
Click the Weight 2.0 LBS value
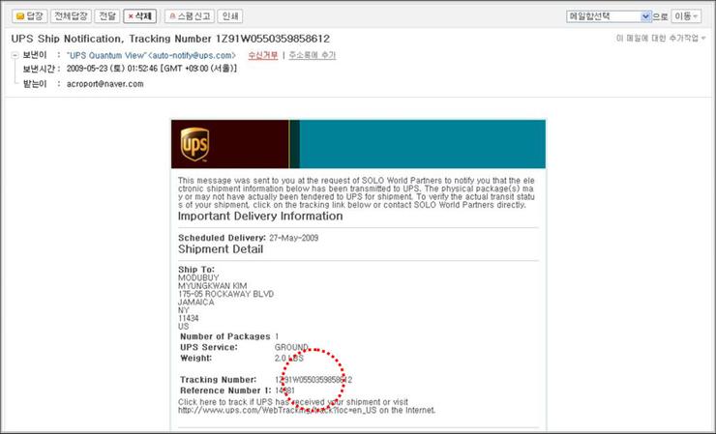point(289,359)
